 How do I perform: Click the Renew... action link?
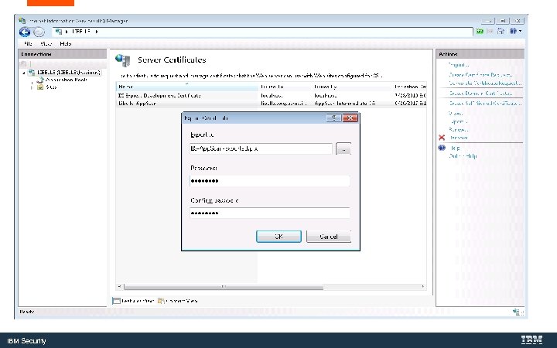click(x=458, y=130)
